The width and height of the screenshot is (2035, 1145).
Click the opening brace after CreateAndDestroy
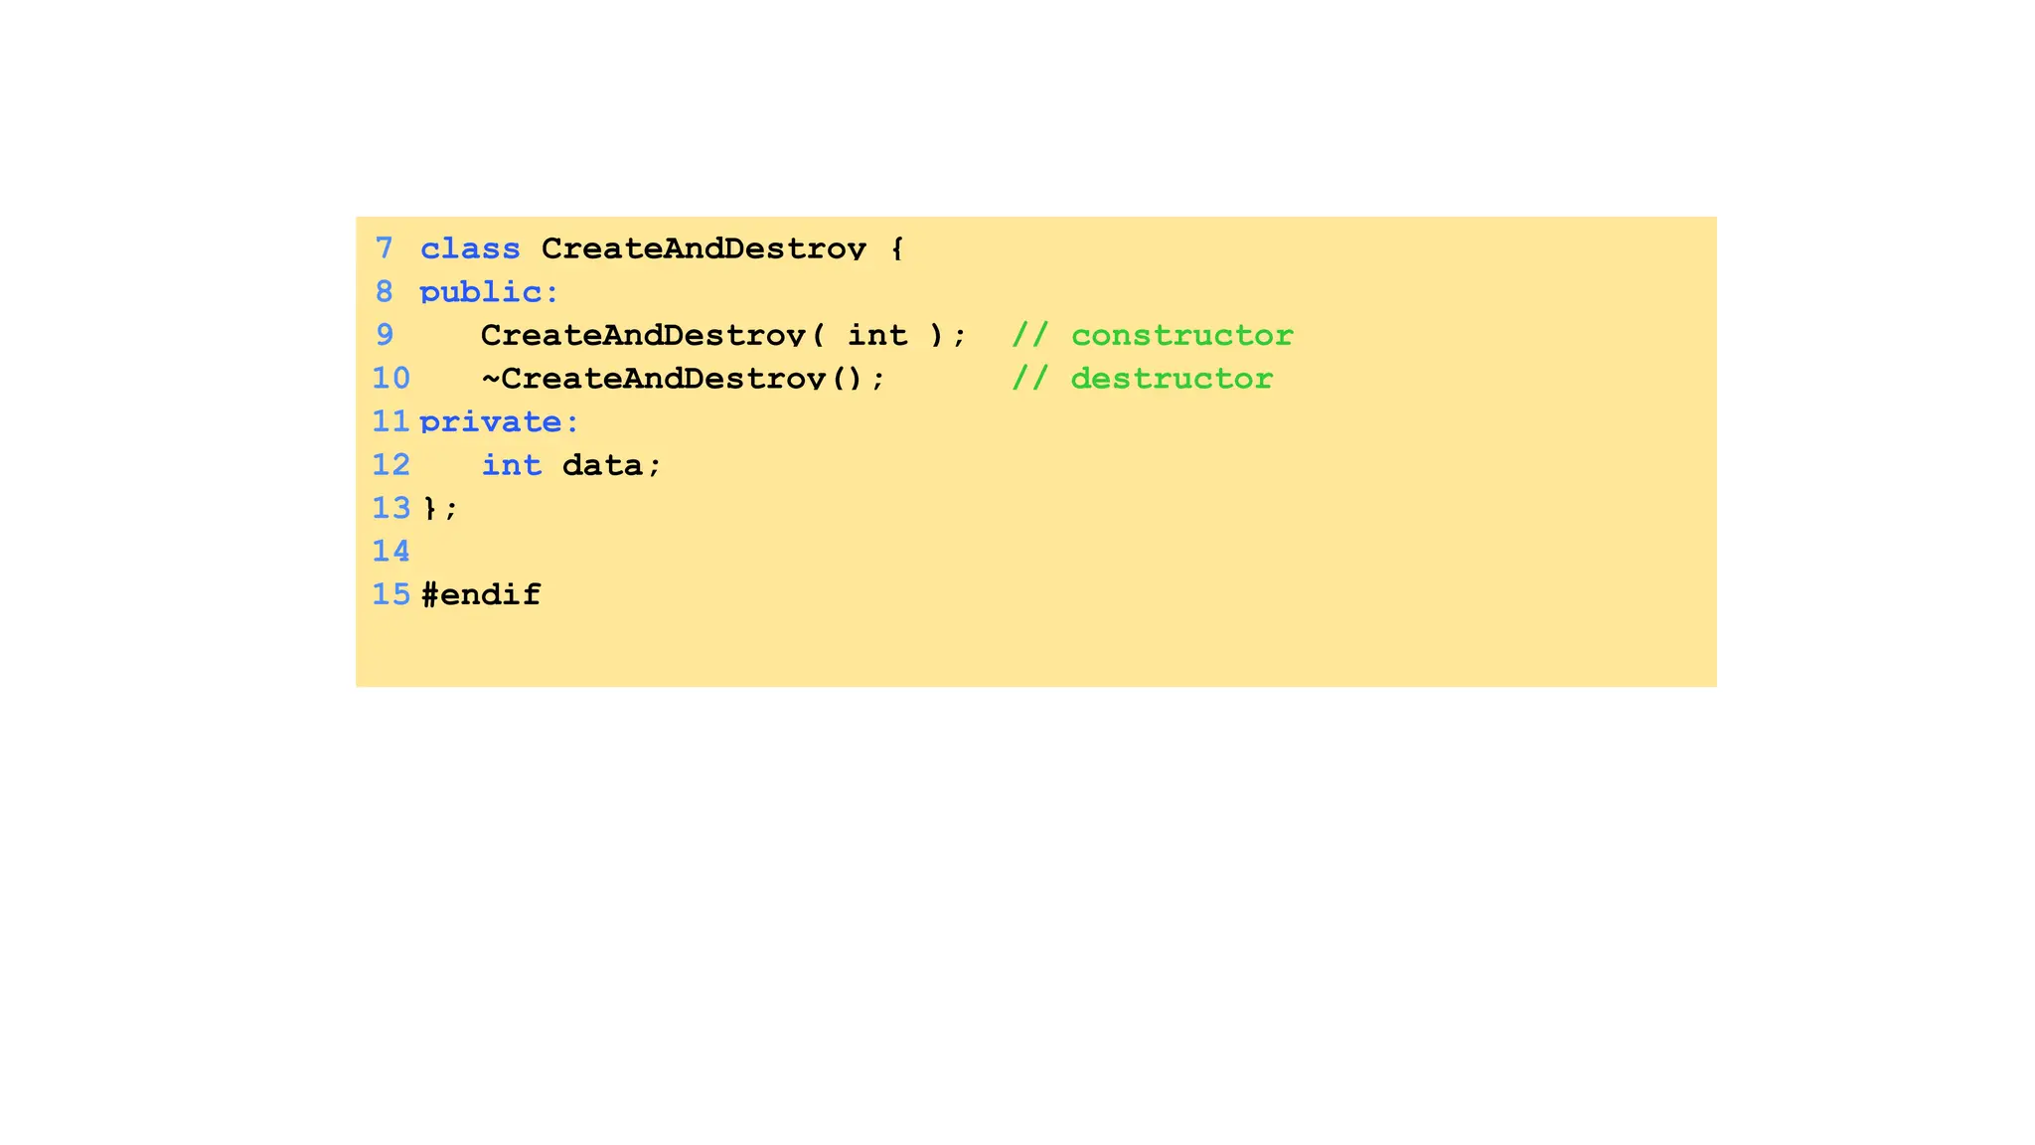point(897,248)
